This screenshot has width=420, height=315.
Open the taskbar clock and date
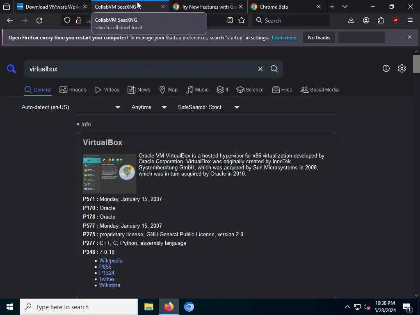click(385, 307)
